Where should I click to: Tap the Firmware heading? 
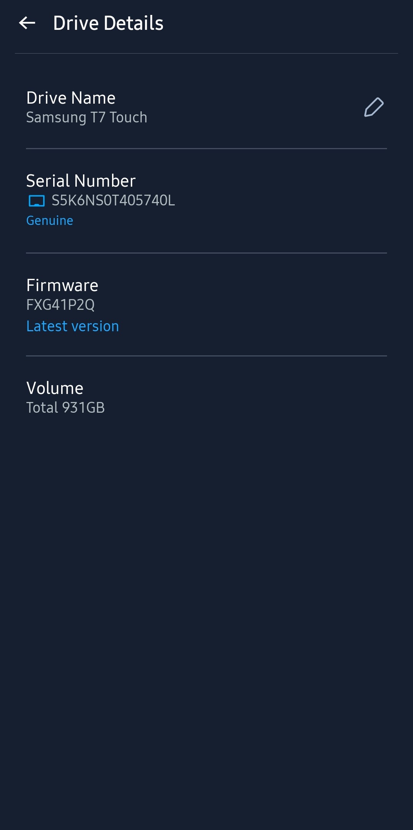62,285
